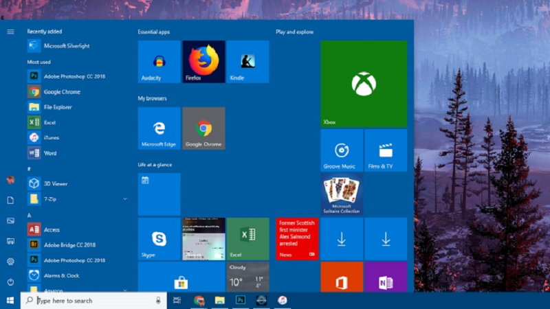550x309 pixels.
Task: Open iTunes from the Most used list
Action: (x=51, y=137)
